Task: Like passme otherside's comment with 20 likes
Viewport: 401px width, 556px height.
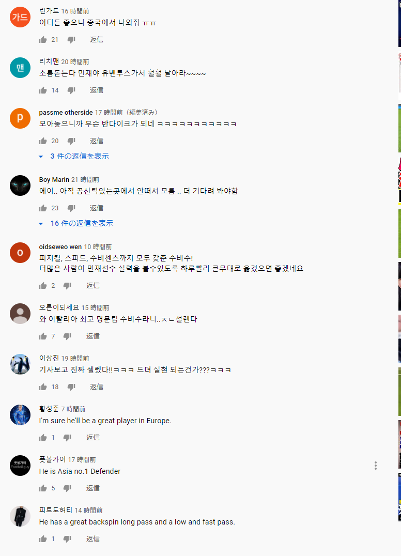Action: 43,141
